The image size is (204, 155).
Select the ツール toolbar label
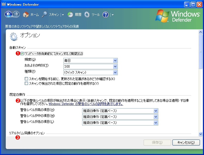click(96, 15)
